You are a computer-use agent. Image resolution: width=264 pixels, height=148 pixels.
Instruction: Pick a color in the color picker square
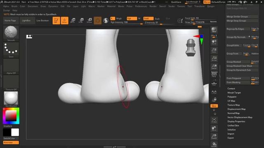pyautogui.click(x=11, y=116)
